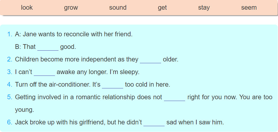Click the blank before "sad when I saw him"
This screenshot has height=132, width=278.
[154, 123]
